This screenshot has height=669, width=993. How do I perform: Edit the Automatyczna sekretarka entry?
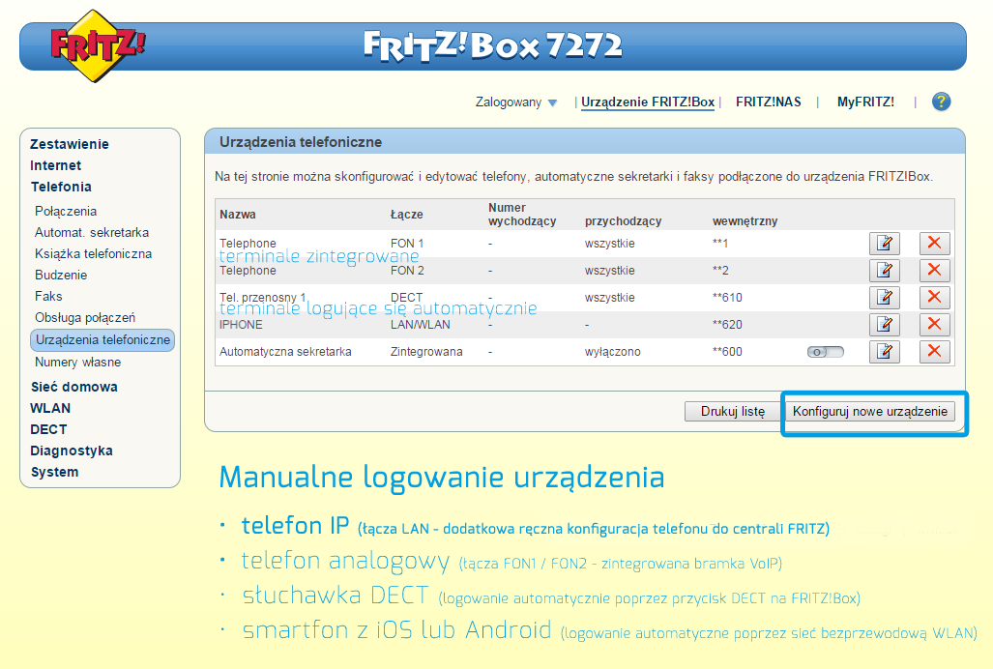[885, 352]
